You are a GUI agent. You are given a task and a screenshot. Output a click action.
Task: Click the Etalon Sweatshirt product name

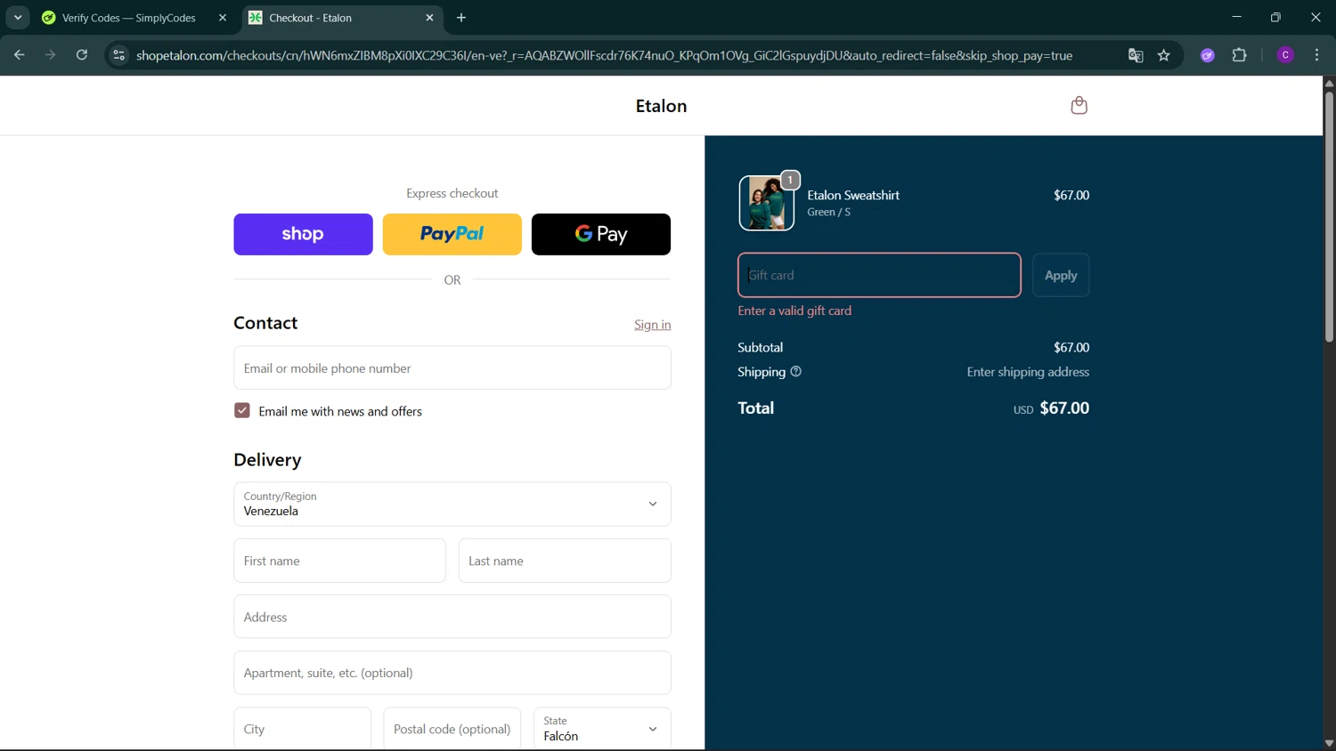(853, 195)
